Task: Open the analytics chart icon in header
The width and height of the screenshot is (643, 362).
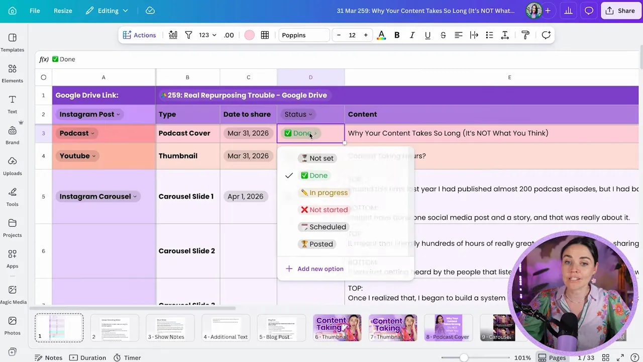Action: point(568,11)
